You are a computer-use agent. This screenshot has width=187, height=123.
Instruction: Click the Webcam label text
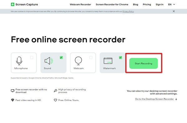click(79, 68)
